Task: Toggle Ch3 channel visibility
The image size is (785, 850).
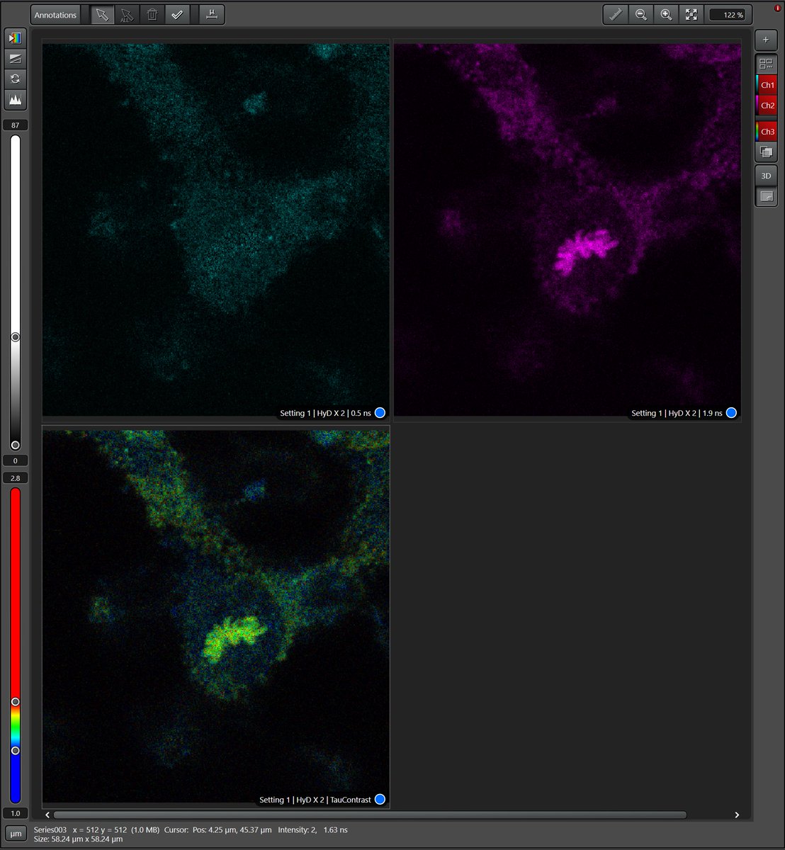Action: 767,131
